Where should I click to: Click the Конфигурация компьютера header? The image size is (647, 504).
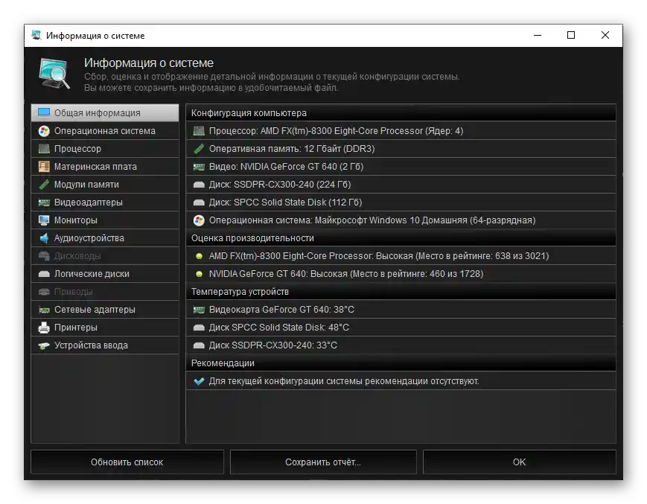point(401,112)
